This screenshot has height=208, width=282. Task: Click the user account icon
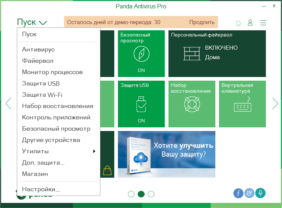click(x=250, y=23)
